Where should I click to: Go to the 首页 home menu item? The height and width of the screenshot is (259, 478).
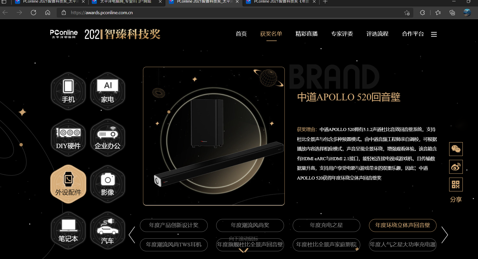[241, 34]
